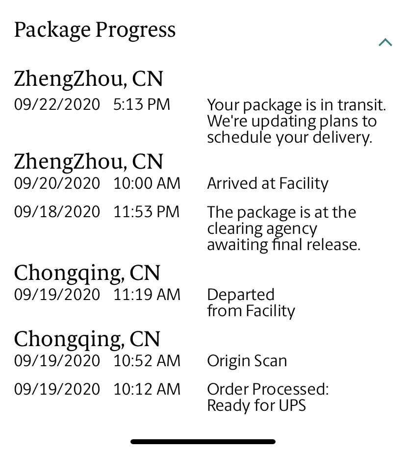Tap the 09/18/2020 11:53 PM entry
406x452 pixels.
[97, 212]
